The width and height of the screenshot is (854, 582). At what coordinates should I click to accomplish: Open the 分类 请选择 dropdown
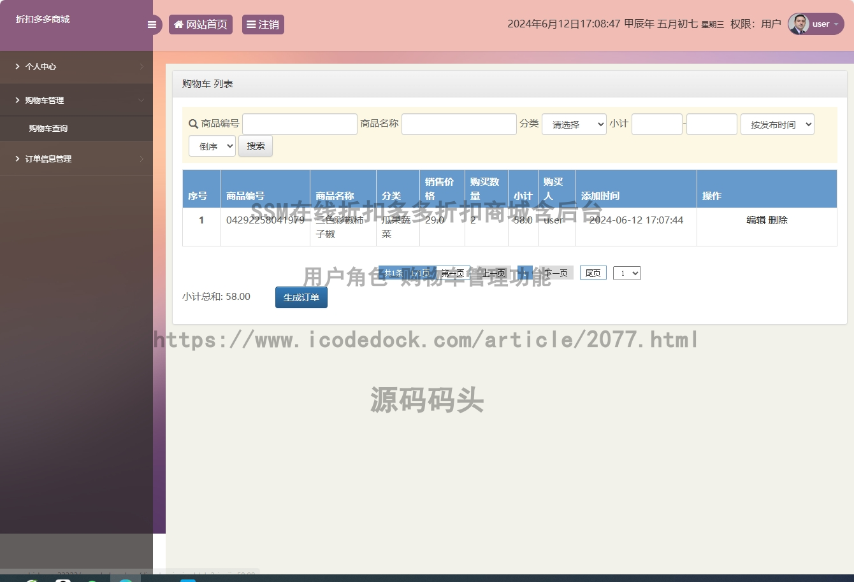point(574,124)
